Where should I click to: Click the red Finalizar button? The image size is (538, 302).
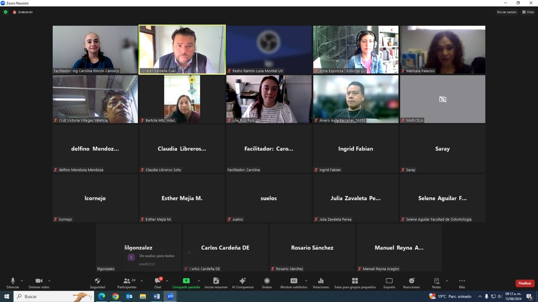525,283
